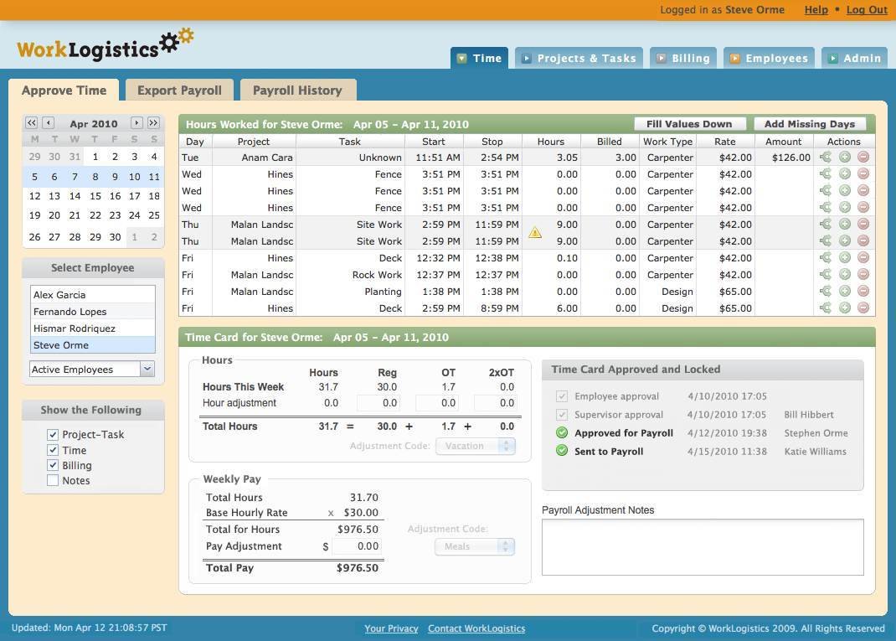Image resolution: width=896 pixels, height=641 pixels.
Task: Remove the 6.00-hour Deck row with minus icon
Action: coord(863,308)
